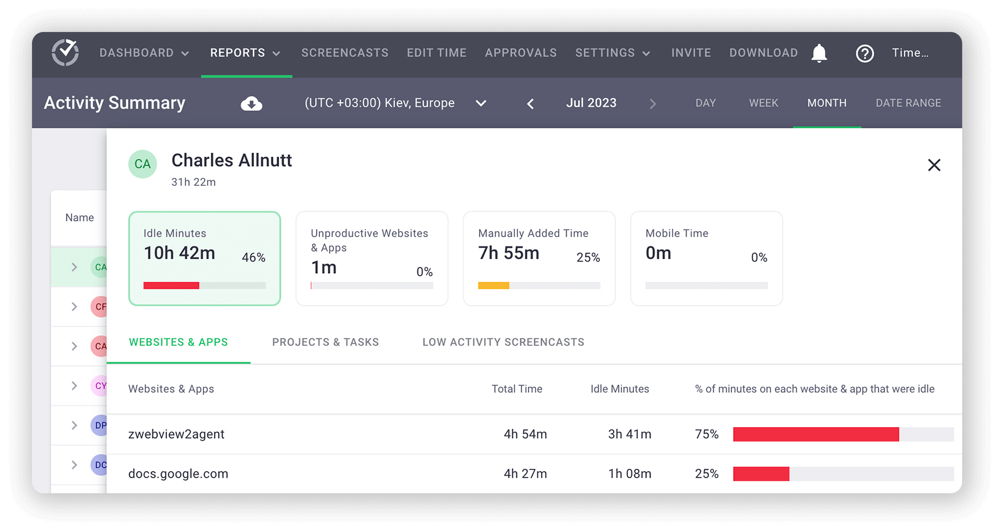Select the Mobile Time card
This screenshot has height=531, width=1000.
pyautogui.click(x=706, y=259)
